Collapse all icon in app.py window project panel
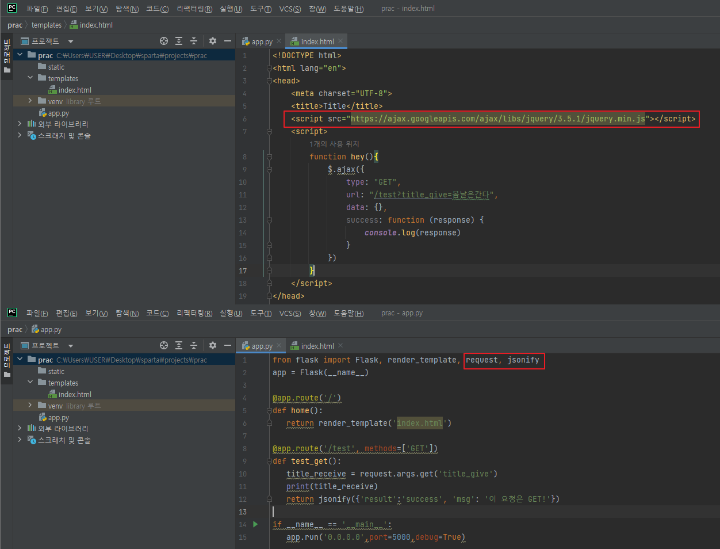Screen dimensions: 720x549 (x=194, y=345)
